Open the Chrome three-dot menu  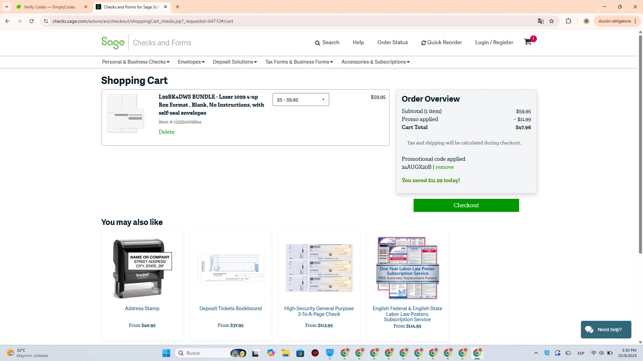(x=635, y=21)
